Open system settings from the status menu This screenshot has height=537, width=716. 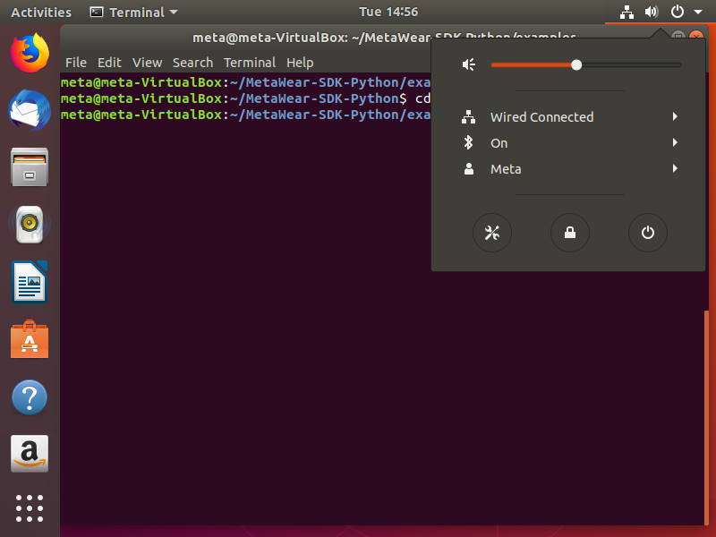tap(491, 234)
